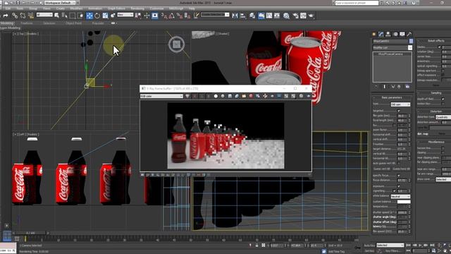Enable the motion blur checkbox
This screenshot has height=254, width=451.
pos(443,104)
